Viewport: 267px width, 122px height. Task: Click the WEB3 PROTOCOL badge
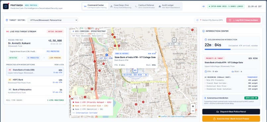[x=31, y=5]
